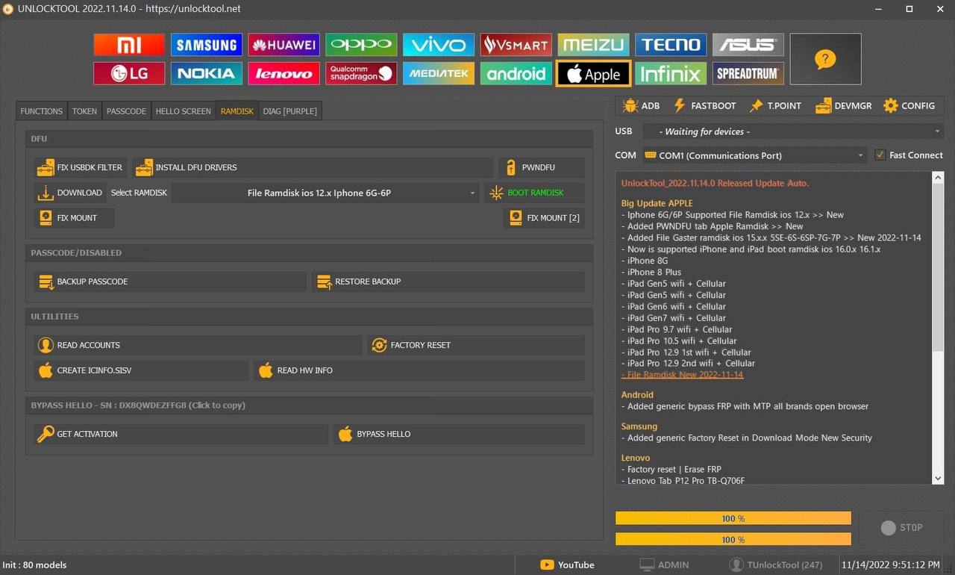This screenshot has width=955, height=575.
Task: Open the DEVMGR device manager
Action: click(x=843, y=106)
